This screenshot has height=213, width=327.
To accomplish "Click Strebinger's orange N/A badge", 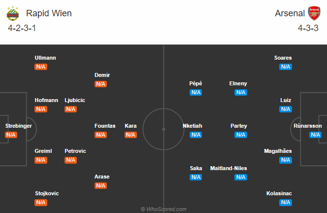I will pyautogui.click(x=11, y=135).
